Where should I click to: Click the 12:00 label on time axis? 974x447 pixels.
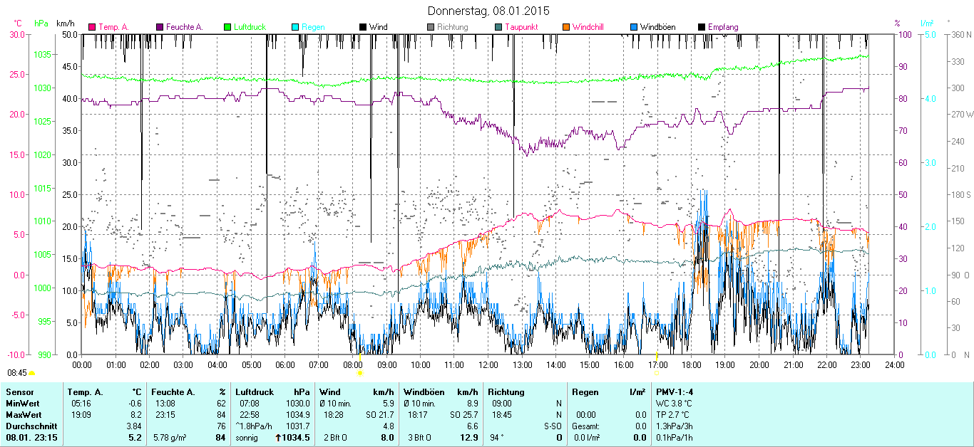[488, 364]
